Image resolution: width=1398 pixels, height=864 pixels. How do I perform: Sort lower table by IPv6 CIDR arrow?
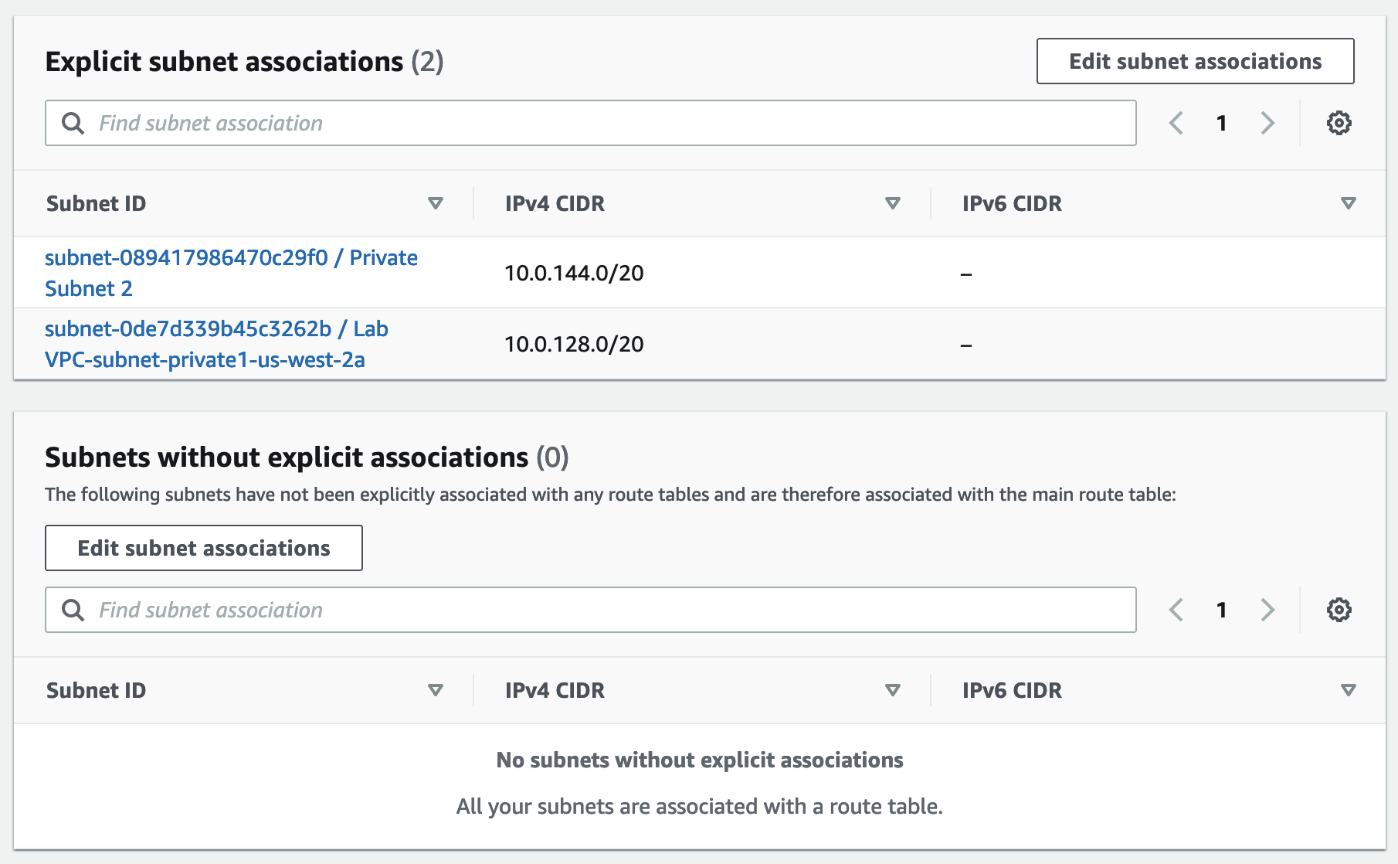pyautogui.click(x=1349, y=690)
